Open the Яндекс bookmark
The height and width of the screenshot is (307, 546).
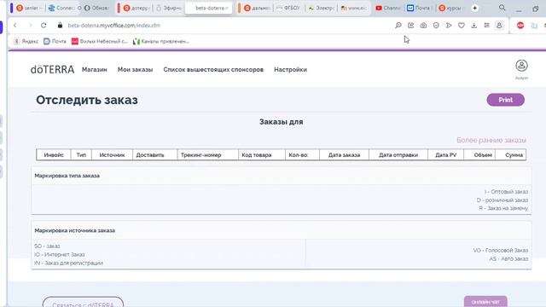(26, 42)
